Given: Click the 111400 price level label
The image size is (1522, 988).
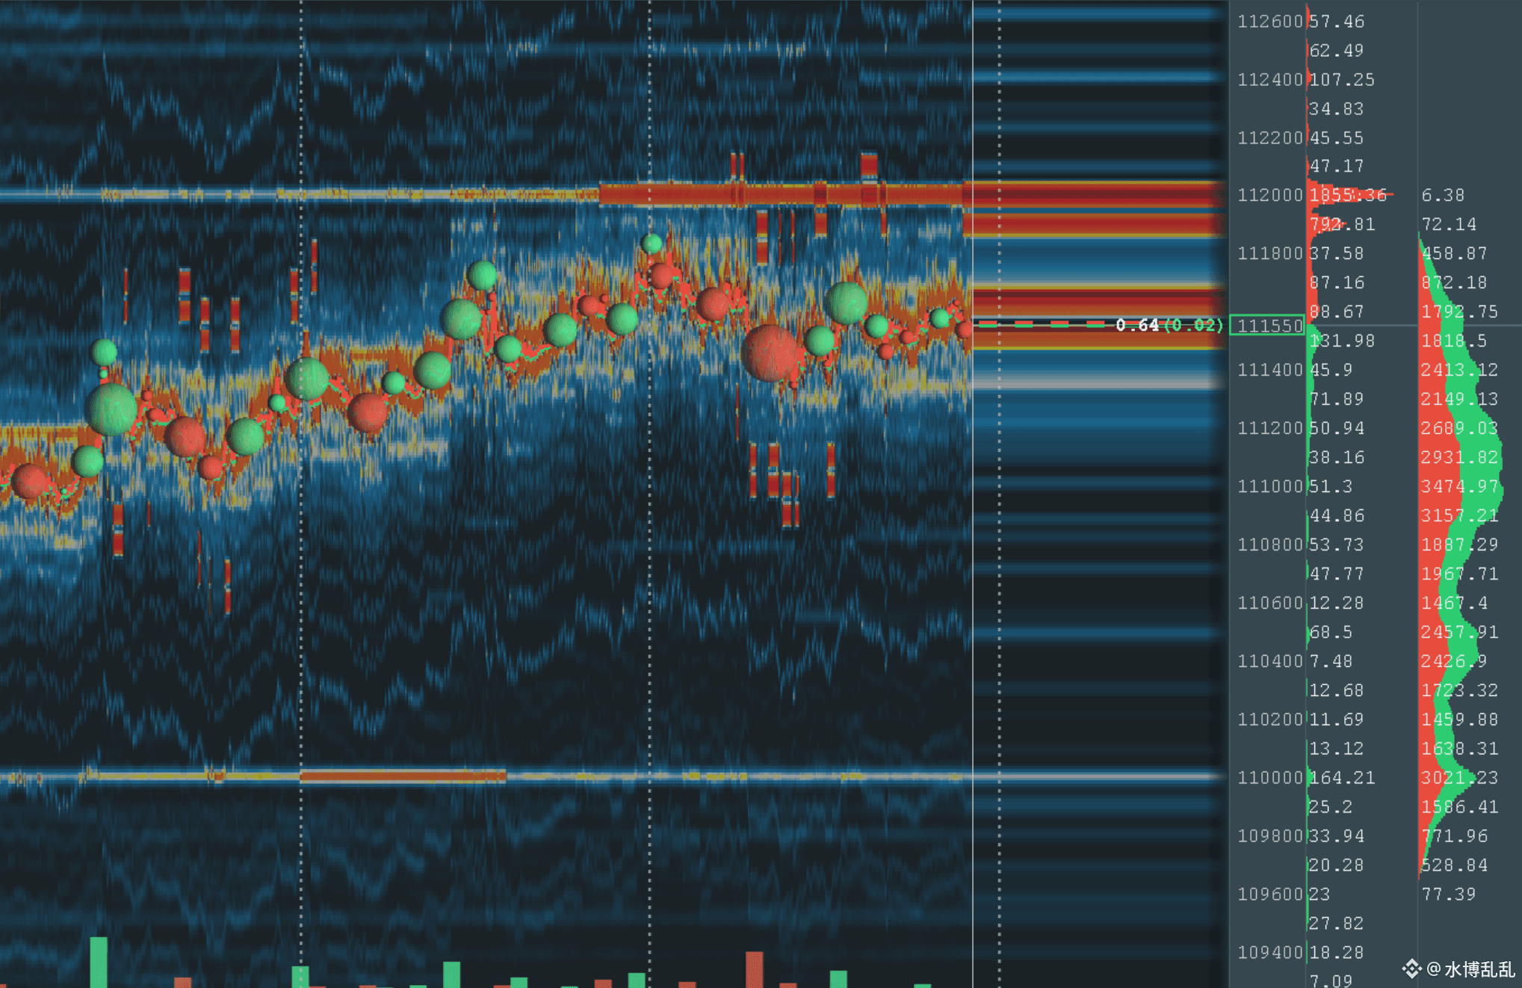Looking at the screenshot, I should point(1269,370).
